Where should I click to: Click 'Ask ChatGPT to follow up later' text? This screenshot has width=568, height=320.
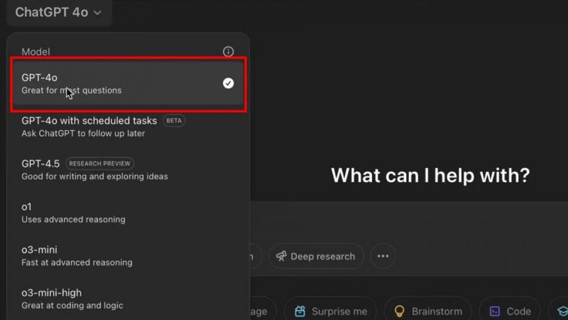83,134
